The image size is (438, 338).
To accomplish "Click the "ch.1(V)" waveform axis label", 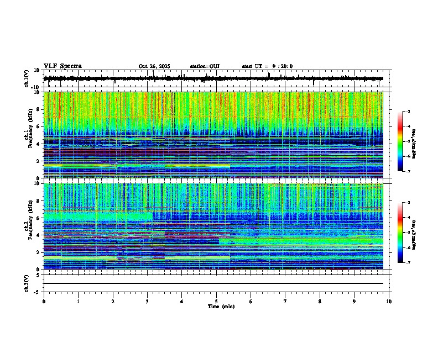I will coord(27,78).
